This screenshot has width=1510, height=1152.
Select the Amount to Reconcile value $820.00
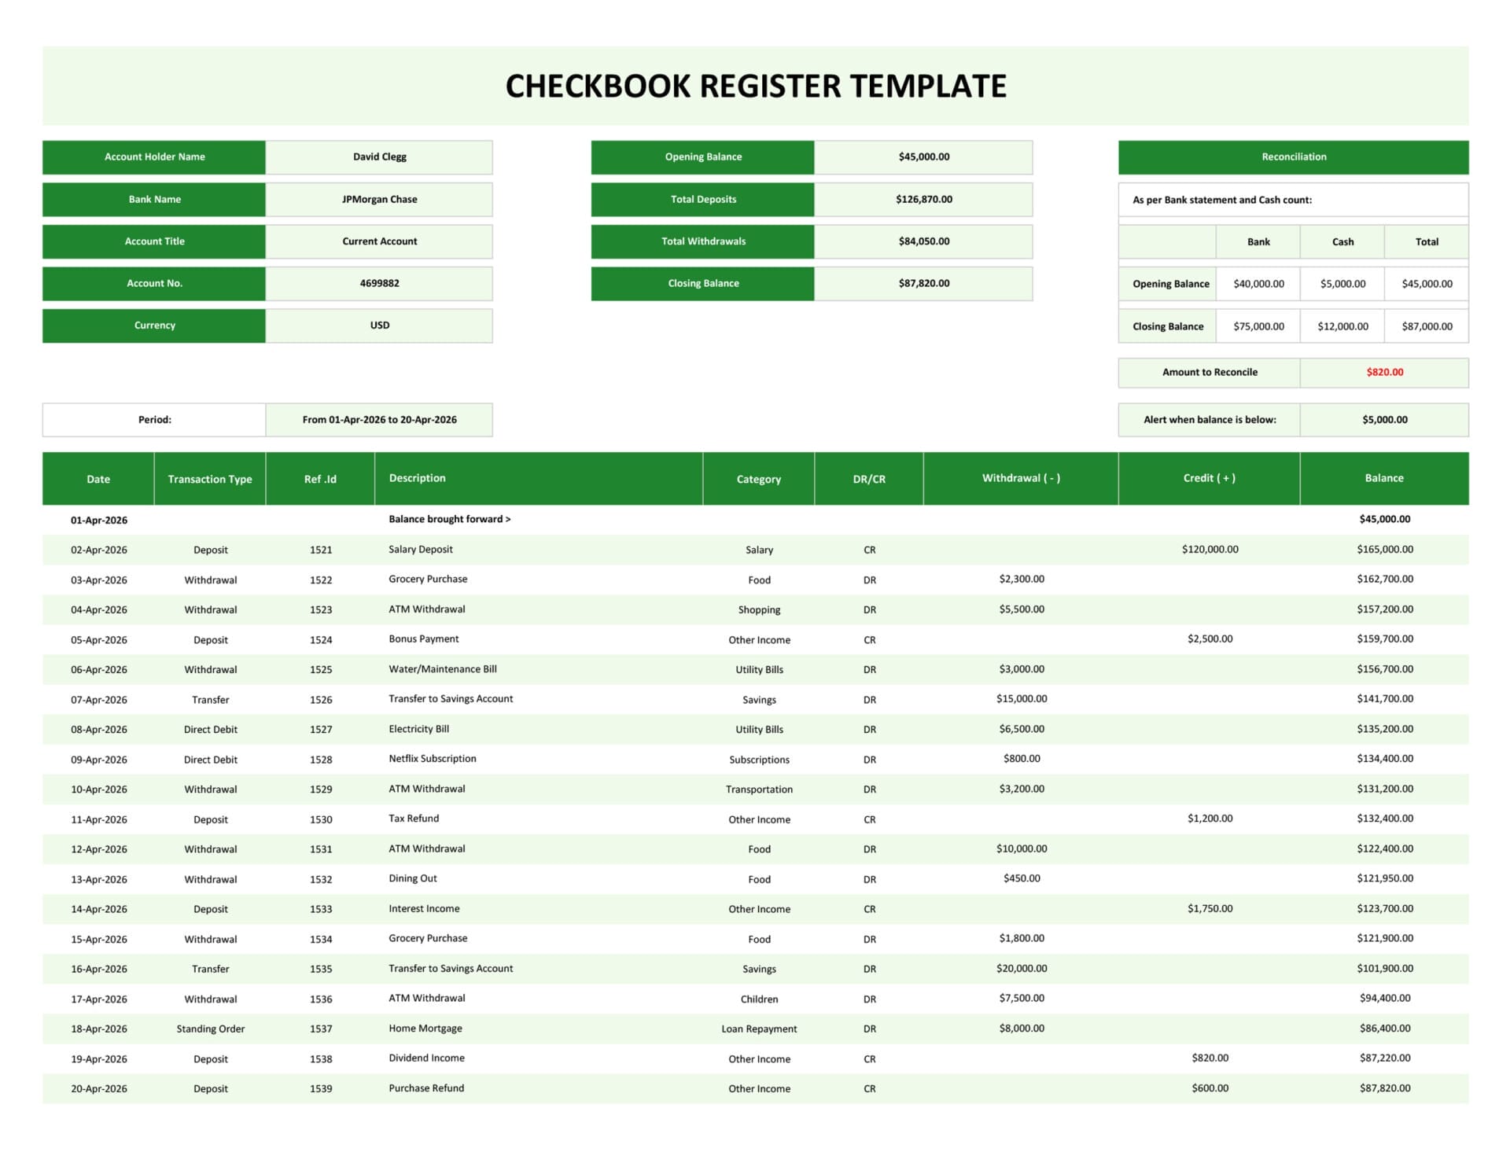pyautogui.click(x=1384, y=372)
